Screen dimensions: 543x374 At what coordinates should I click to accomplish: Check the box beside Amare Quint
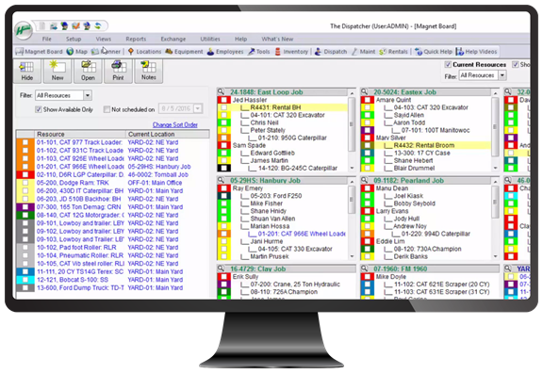coord(367,100)
